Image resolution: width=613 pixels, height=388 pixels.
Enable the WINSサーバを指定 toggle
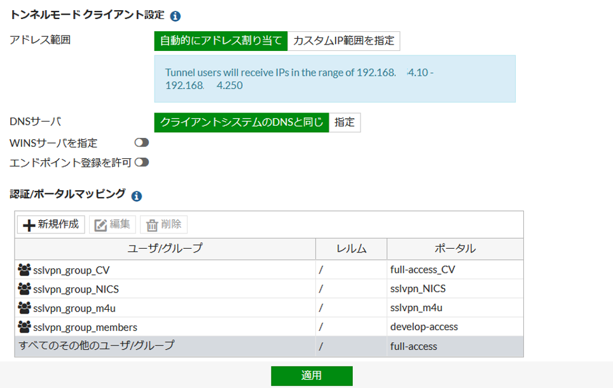(x=141, y=143)
